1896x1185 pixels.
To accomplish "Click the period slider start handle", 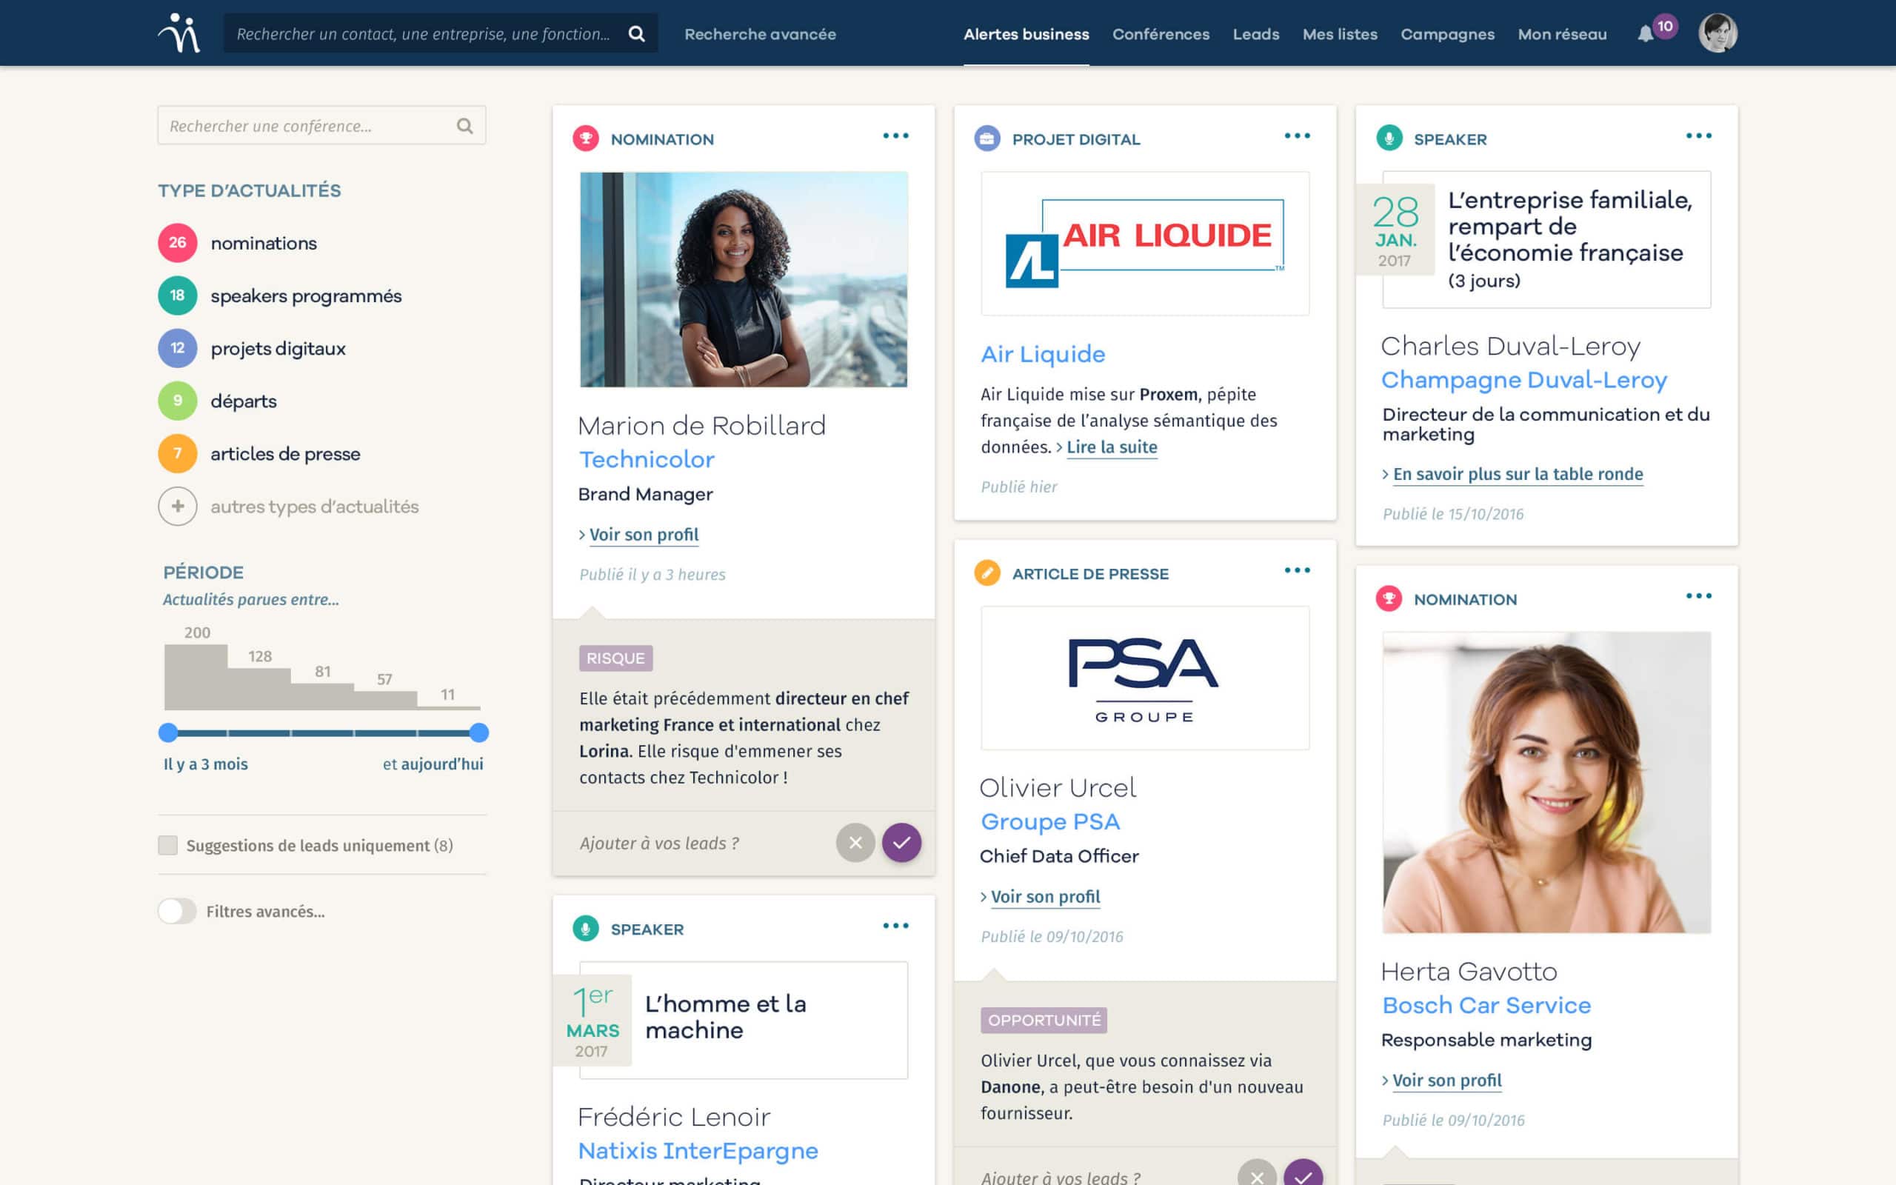I will pos(167,732).
